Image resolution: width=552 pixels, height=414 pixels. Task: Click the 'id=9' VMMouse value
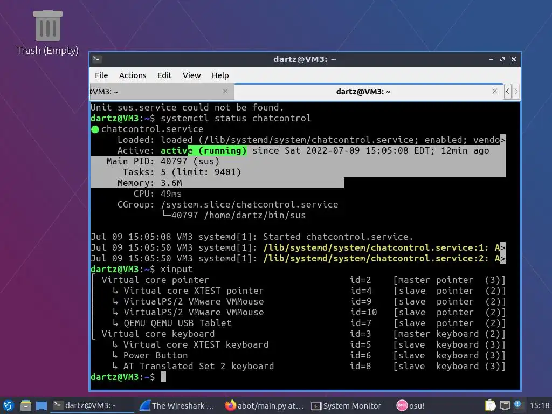(x=361, y=301)
